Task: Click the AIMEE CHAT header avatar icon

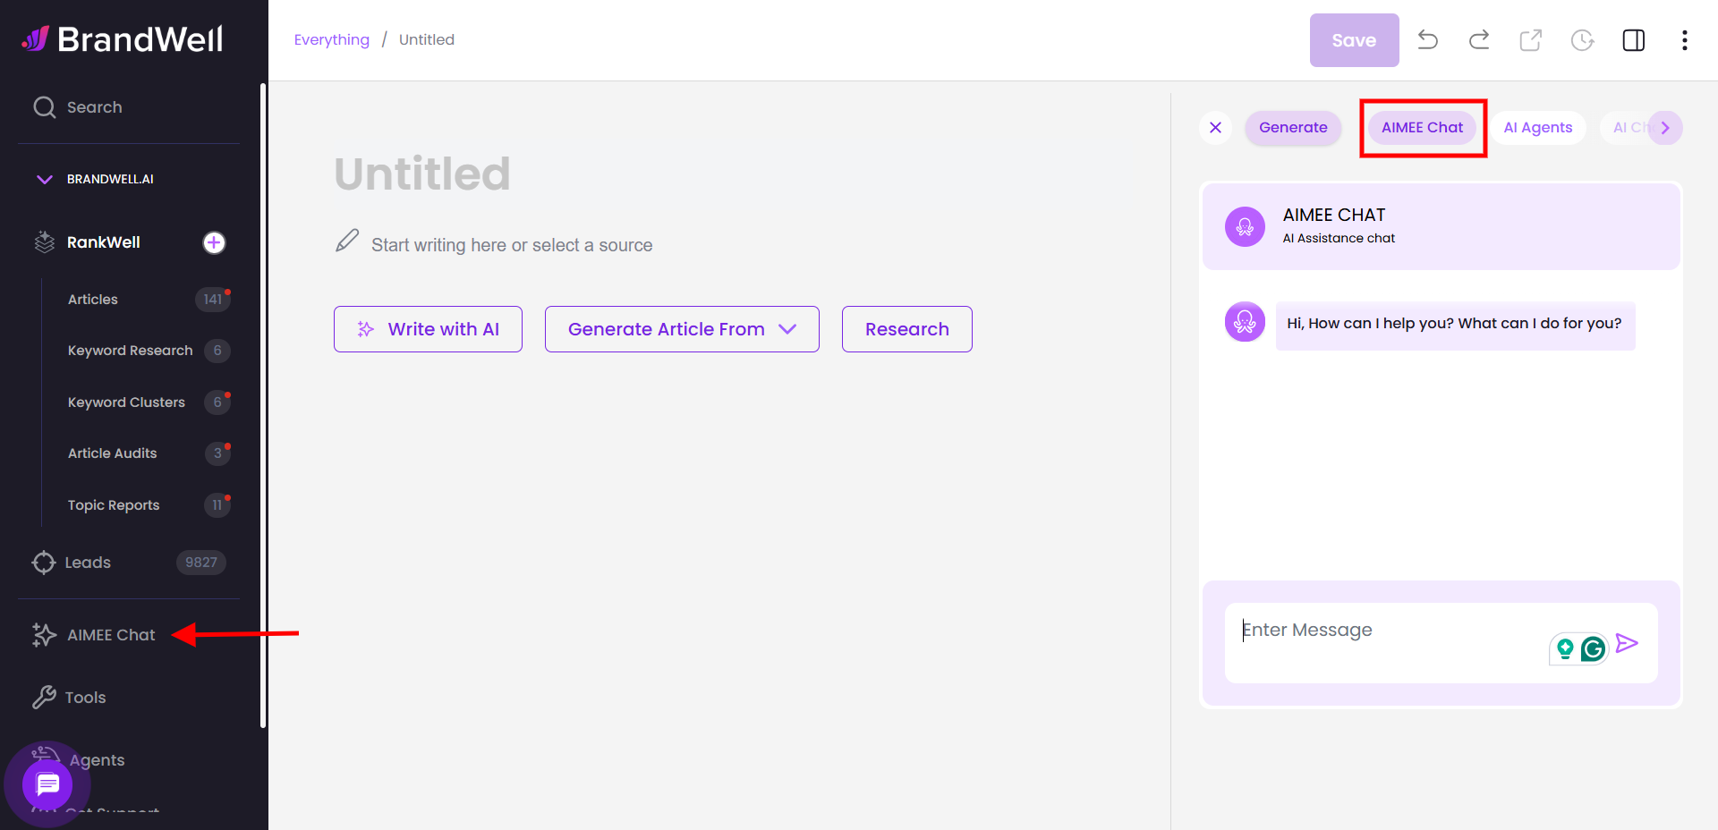Action: point(1245,227)
